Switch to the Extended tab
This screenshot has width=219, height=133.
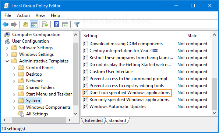point(94,121)
